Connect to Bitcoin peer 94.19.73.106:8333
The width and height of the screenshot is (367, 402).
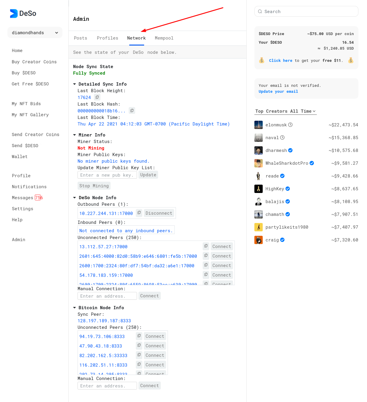pos(155,336)
